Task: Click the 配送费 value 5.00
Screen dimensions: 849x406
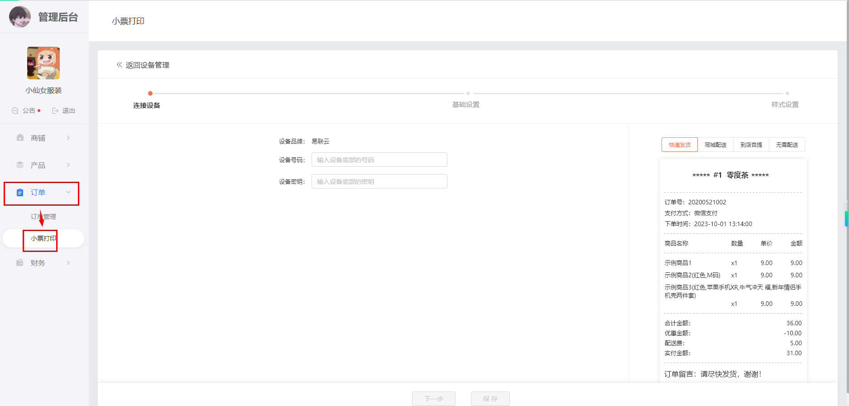Action: tap(796, 343)
